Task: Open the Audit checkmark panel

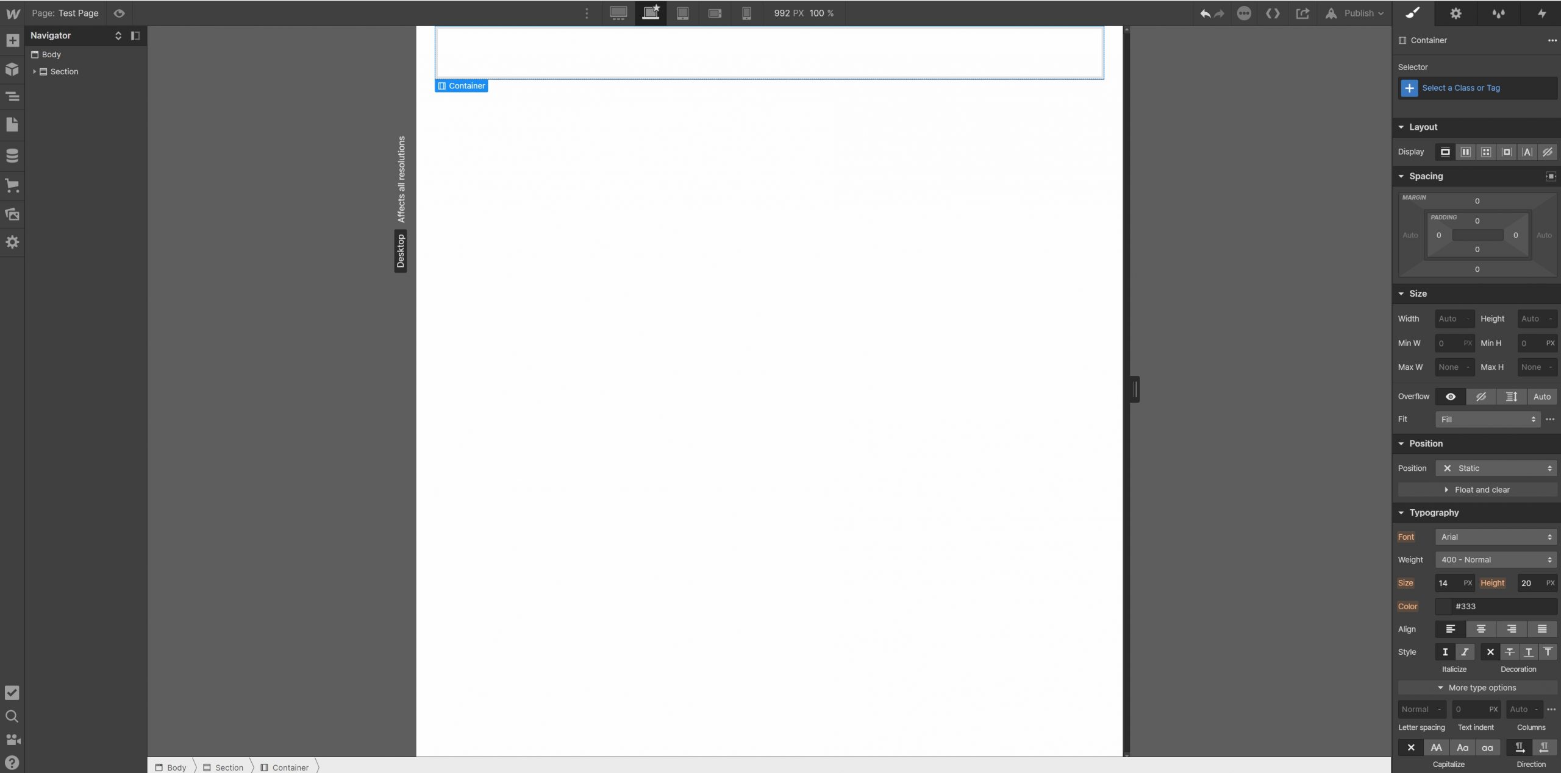Action: coord(12,693)
